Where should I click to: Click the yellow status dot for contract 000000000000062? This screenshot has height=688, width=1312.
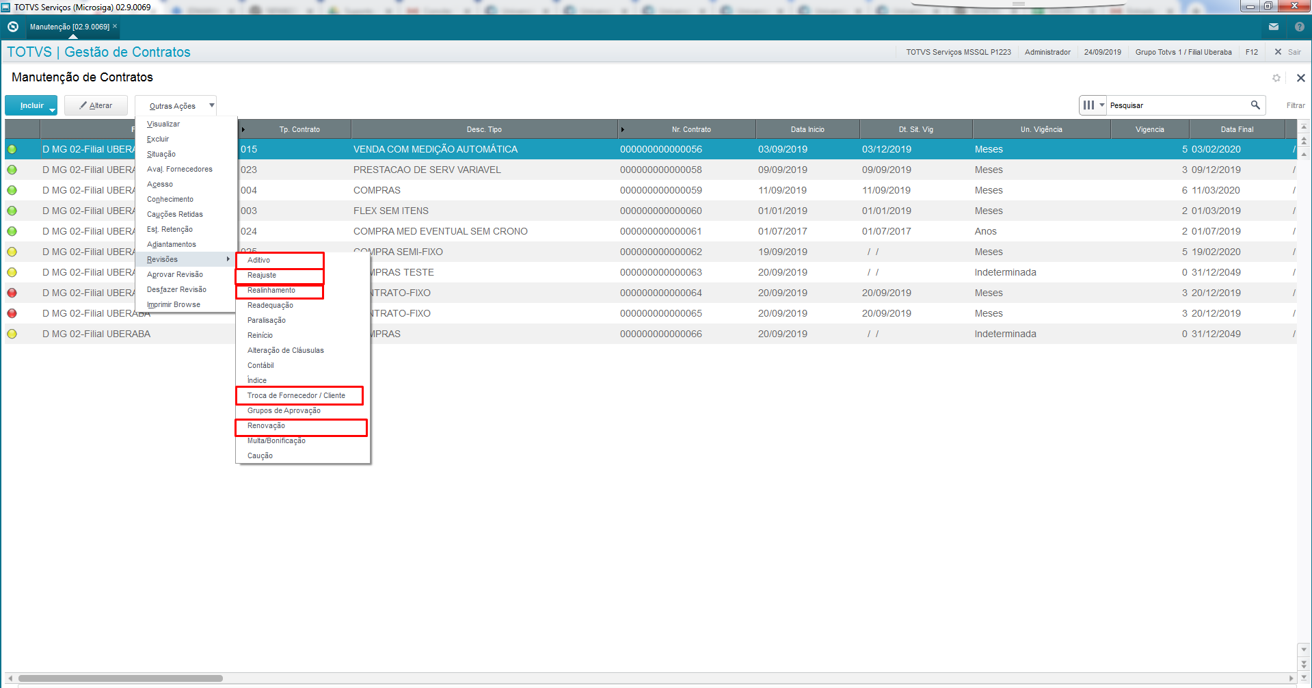[12, 252]
